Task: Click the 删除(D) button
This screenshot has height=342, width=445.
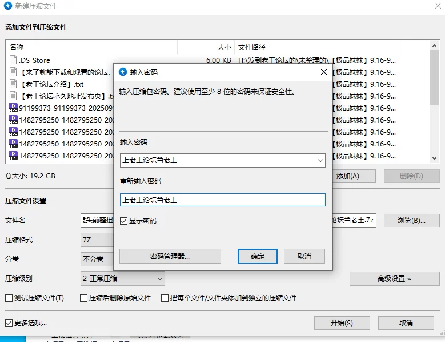Action: click(x=412, y=176)
